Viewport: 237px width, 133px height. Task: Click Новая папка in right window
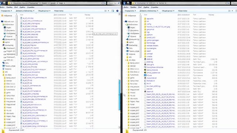[x=183, y=11]
